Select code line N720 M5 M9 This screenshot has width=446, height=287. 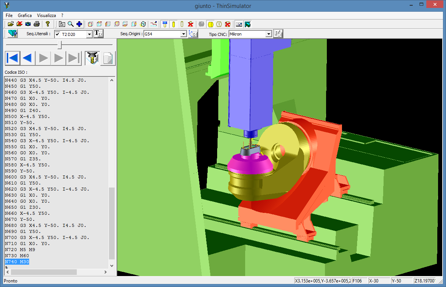point(20,250)
